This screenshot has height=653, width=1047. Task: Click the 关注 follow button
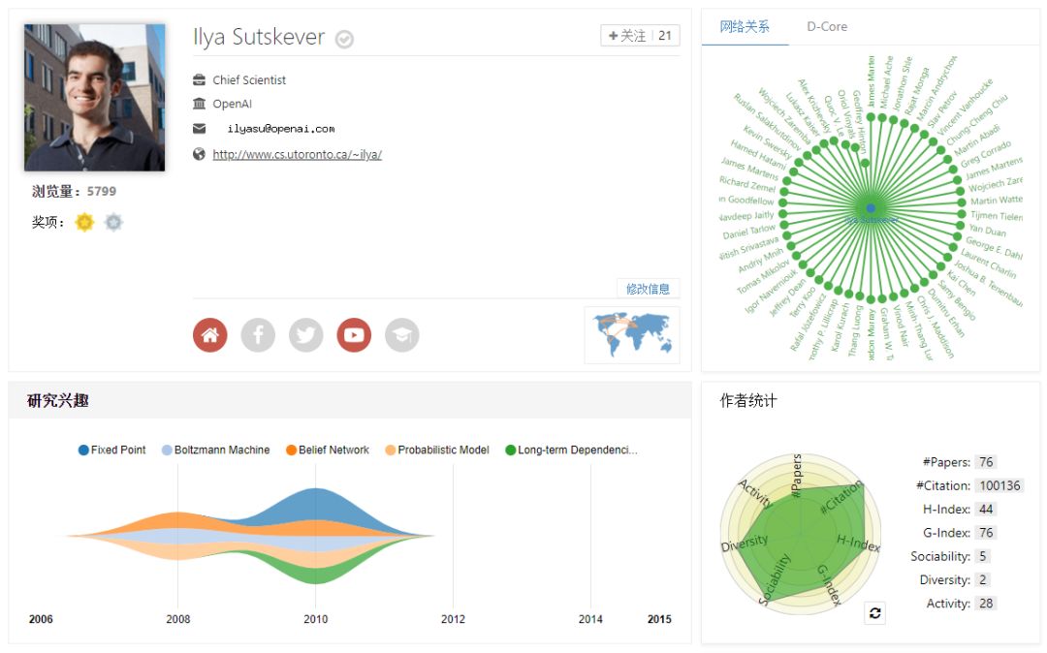[x=627, y=36]
